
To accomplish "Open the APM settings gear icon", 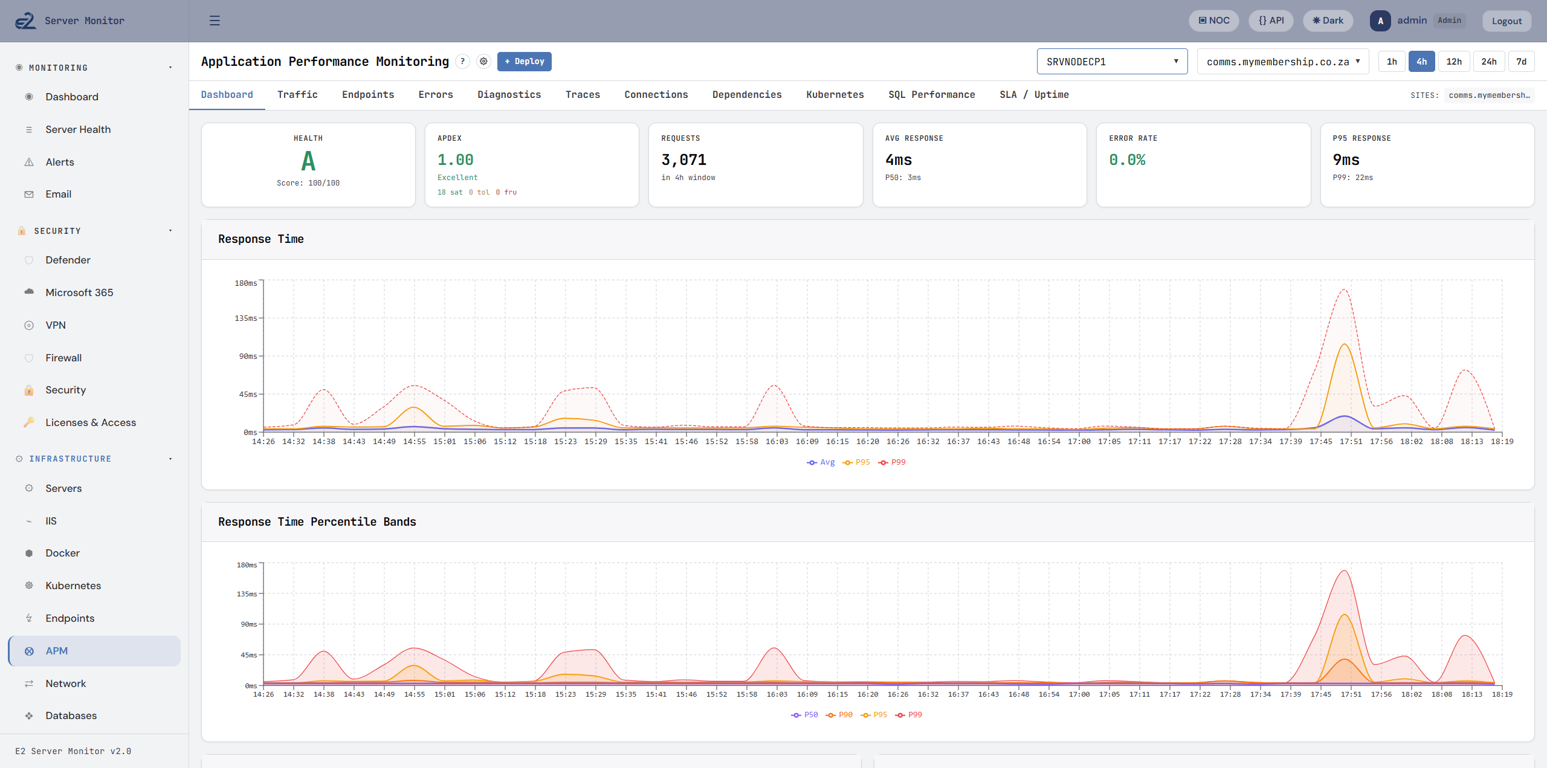I will (x=483, y=61).
